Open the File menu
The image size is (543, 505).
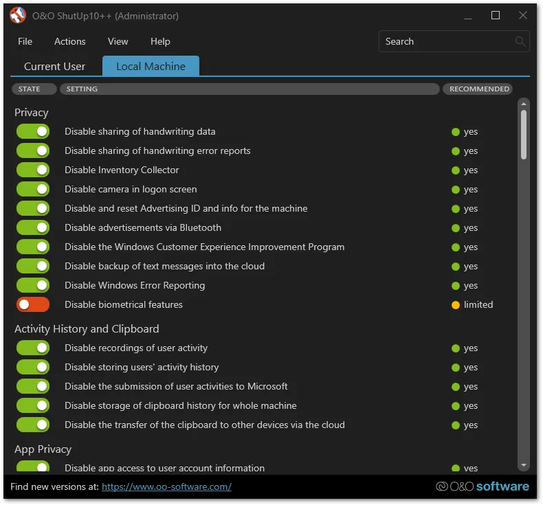(25, 41)
